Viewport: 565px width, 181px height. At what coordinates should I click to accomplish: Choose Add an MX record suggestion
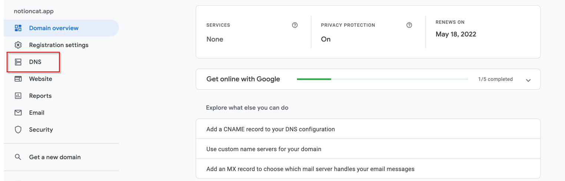[x=310, y=169]
